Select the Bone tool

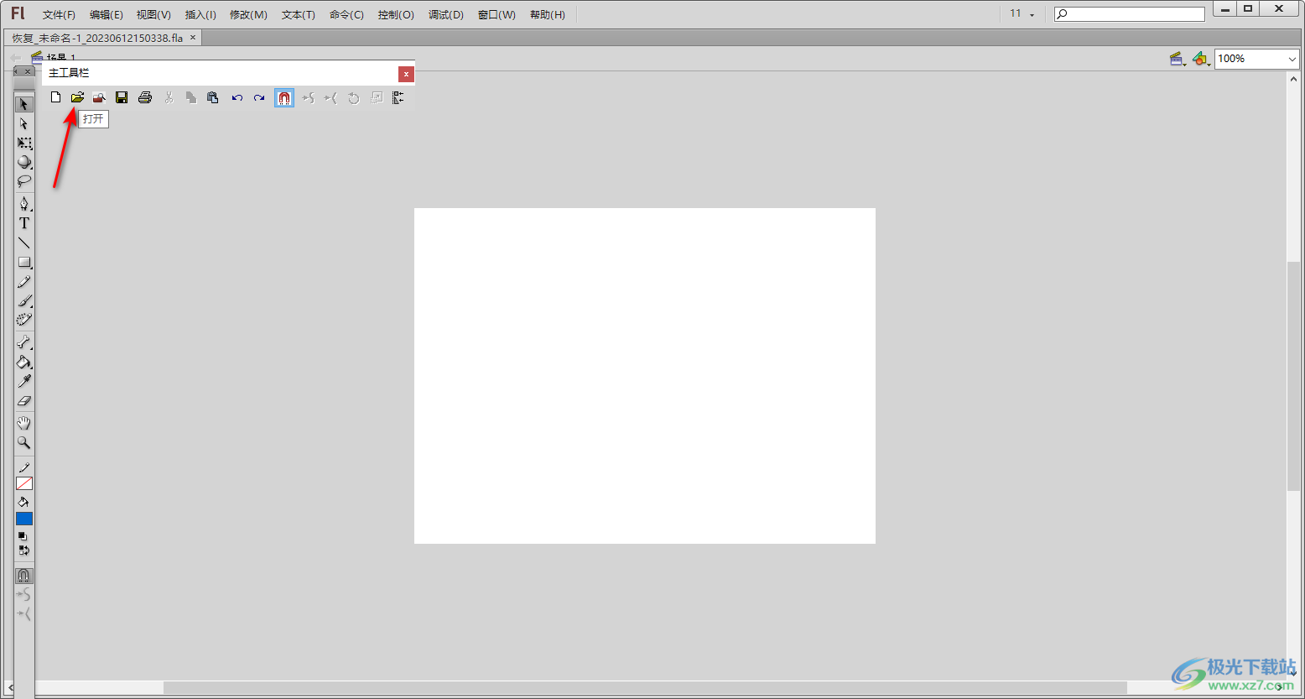24,342
